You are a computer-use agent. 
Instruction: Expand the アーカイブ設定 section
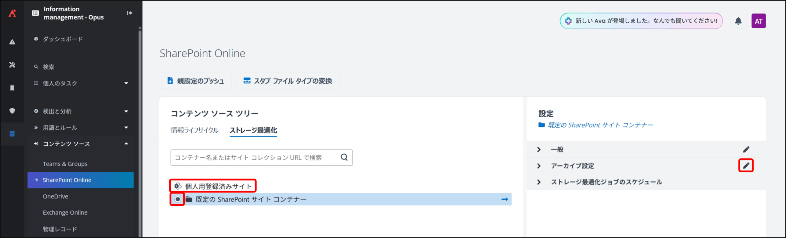(x=539, y=166)
